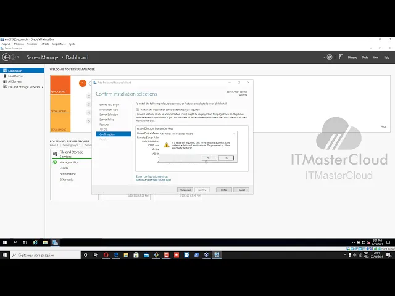The width and height of the screenshot is (395, 296).
Task: Select the Confirmation wizard step
Action: [x=114, y=134]
